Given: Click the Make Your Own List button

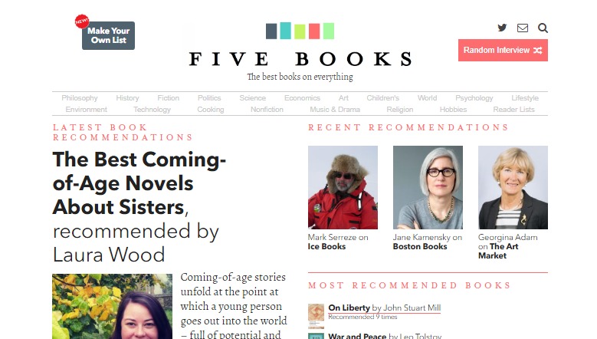Looking at the screenshot, I should 109,35.
